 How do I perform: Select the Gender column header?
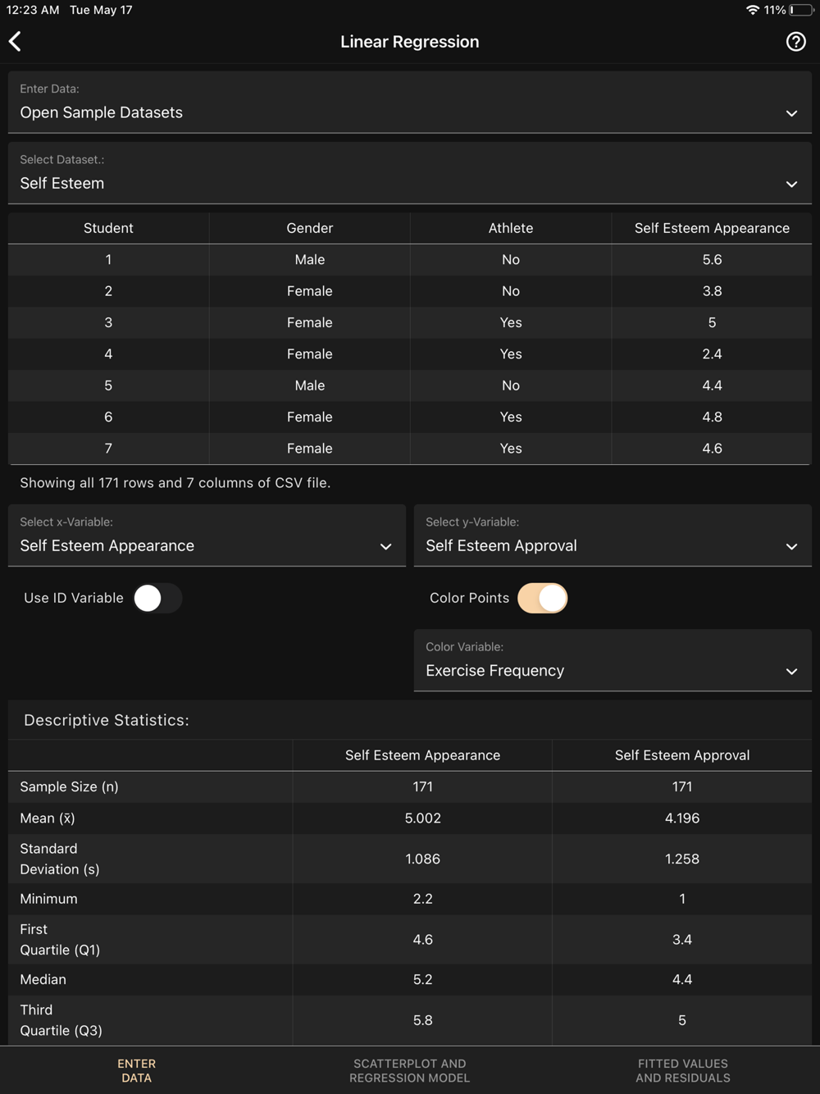pos(309,228)
